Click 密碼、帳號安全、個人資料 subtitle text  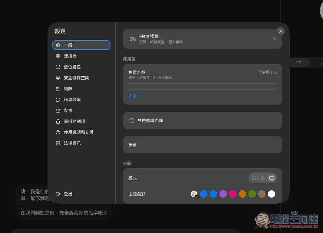tap(161, 42)
